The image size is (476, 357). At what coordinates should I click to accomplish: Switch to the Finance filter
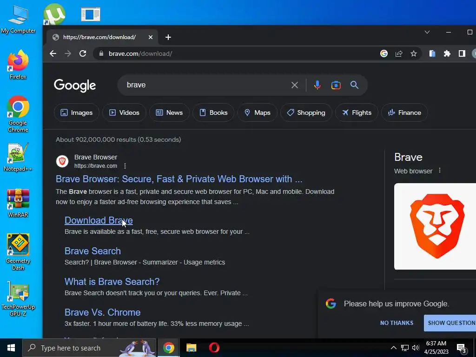(405, 112)
